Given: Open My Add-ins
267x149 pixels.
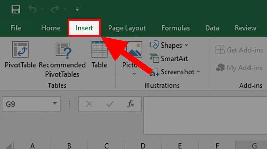Looking at the screenshot, I should pyautogui.click(x=239, y=68).
